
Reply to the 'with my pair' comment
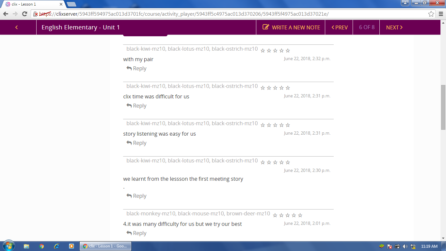click(136, 69)
